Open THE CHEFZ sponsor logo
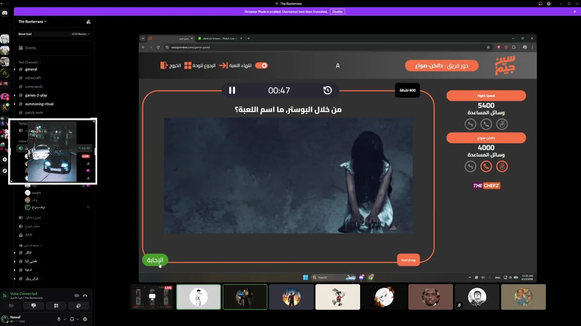581x326 pixels. (486, 186)
